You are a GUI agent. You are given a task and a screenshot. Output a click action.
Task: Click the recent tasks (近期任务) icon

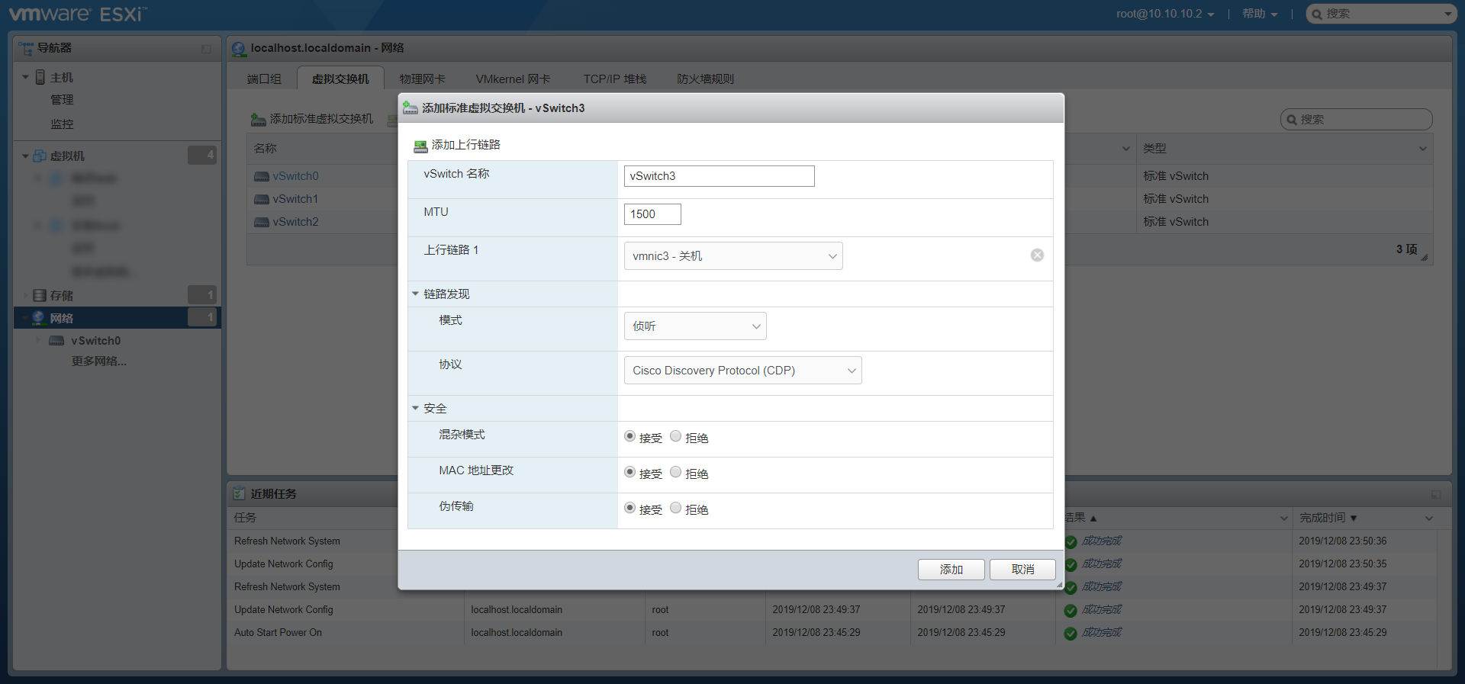(240, 493)
